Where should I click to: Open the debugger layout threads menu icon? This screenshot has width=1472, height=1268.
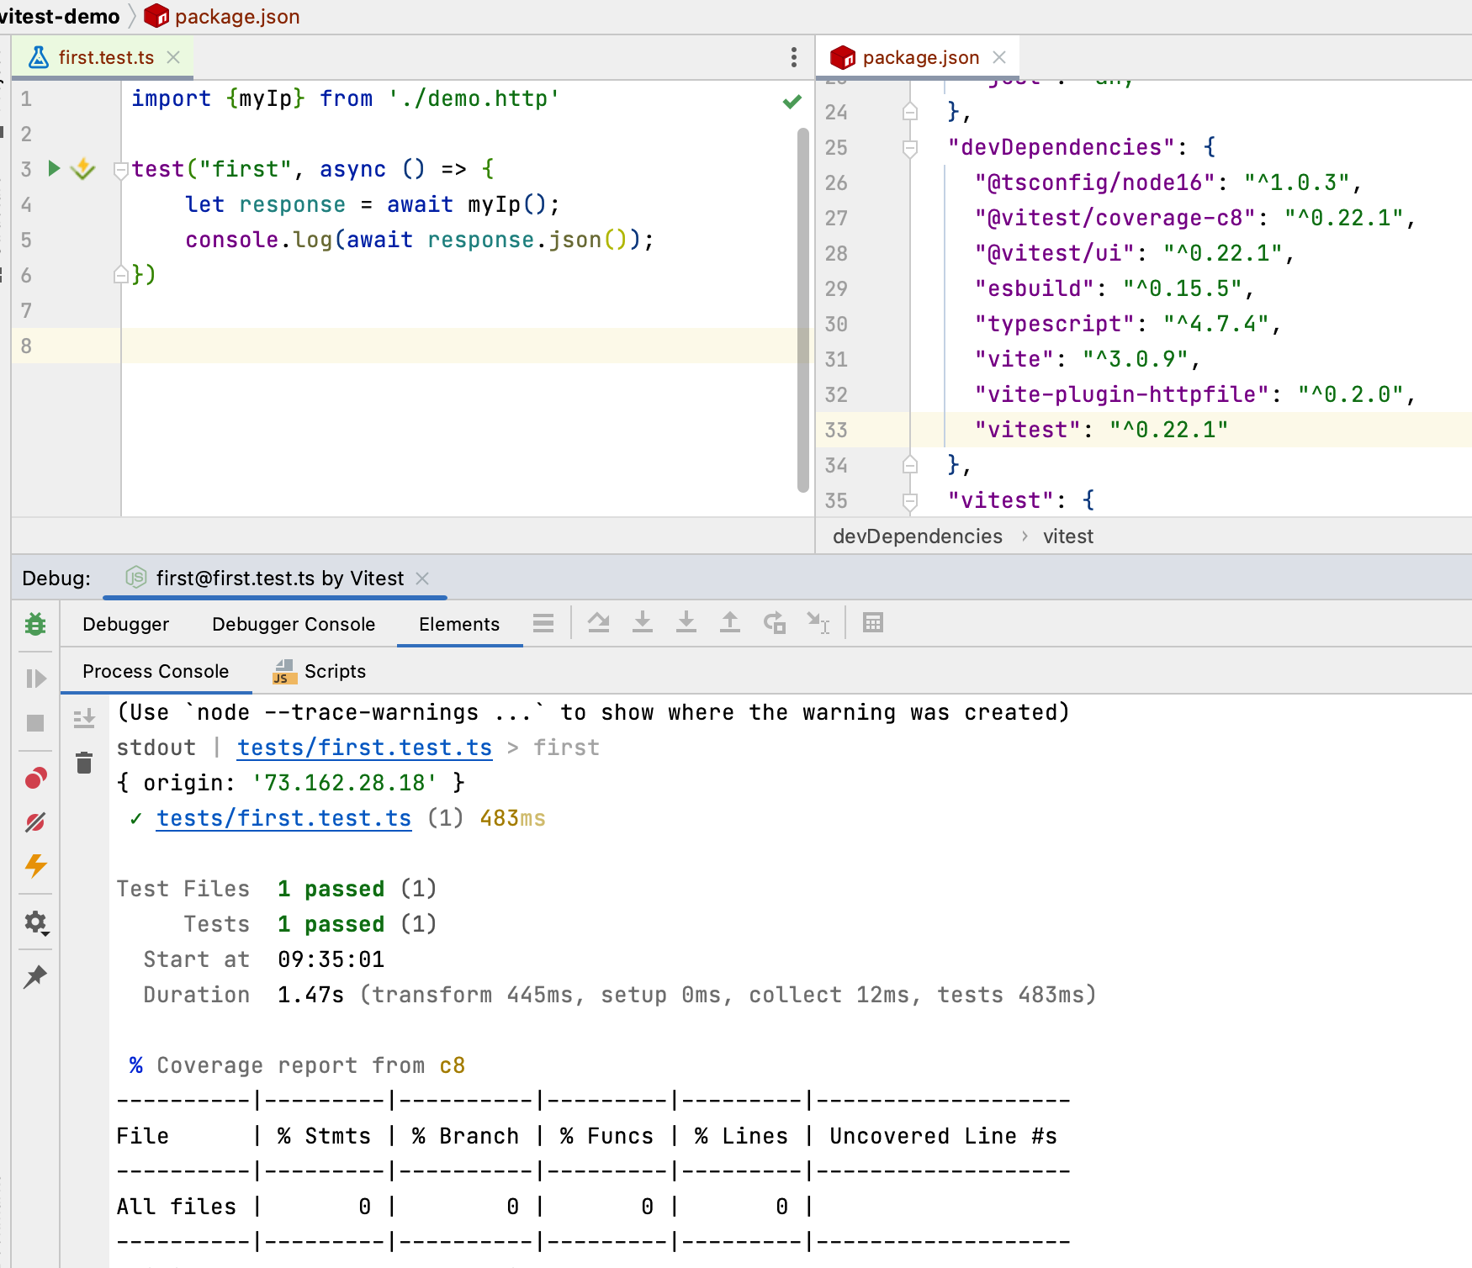coord(543,623)
